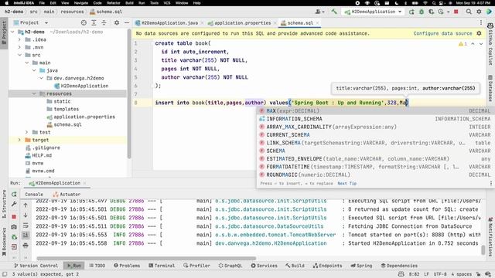Stop the running application from top toolbar
This screenshot has height=278, width=495.
pyautogui.click(x=456, y=12)
